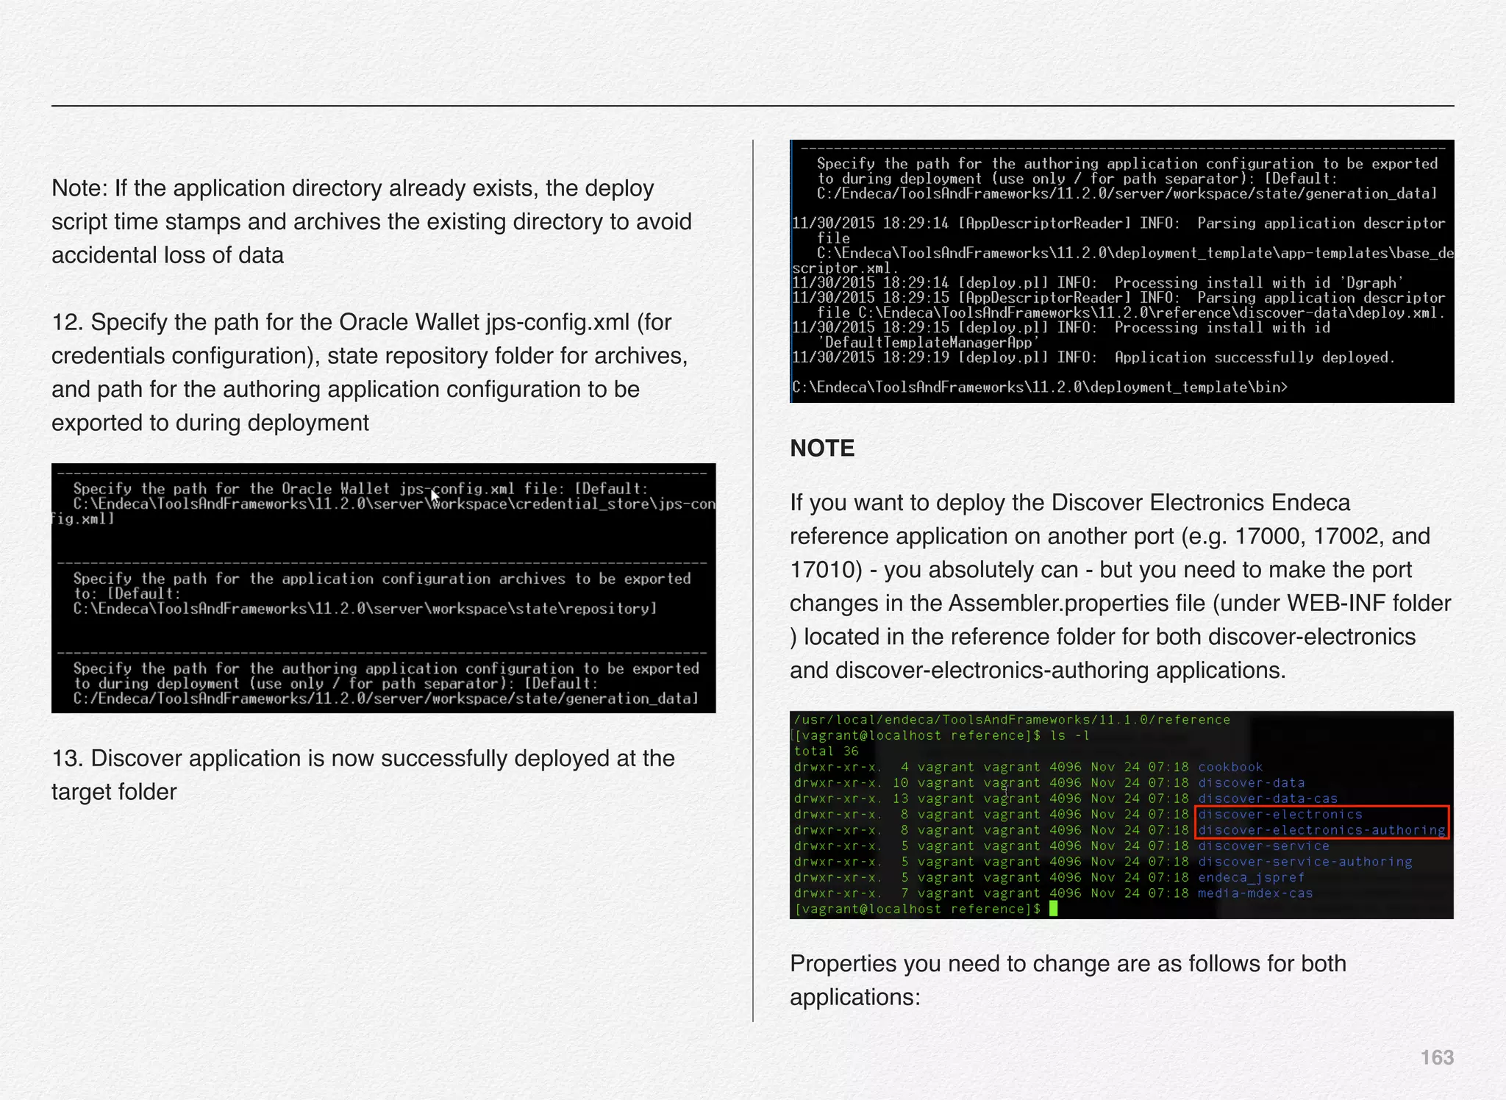
Task: Click the 'discover-data\deploy.xml.' log line
Action: pos(1131,313)
